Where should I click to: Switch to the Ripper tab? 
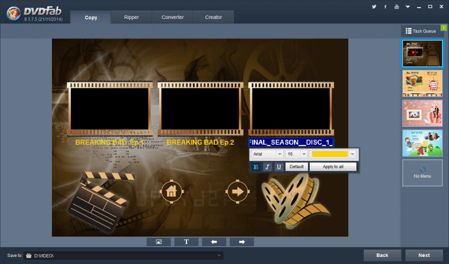tap(132, 17)
